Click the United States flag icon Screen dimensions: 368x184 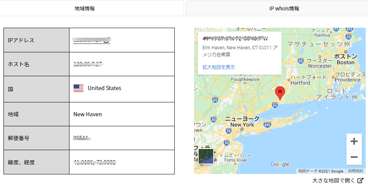click(78, 88)
